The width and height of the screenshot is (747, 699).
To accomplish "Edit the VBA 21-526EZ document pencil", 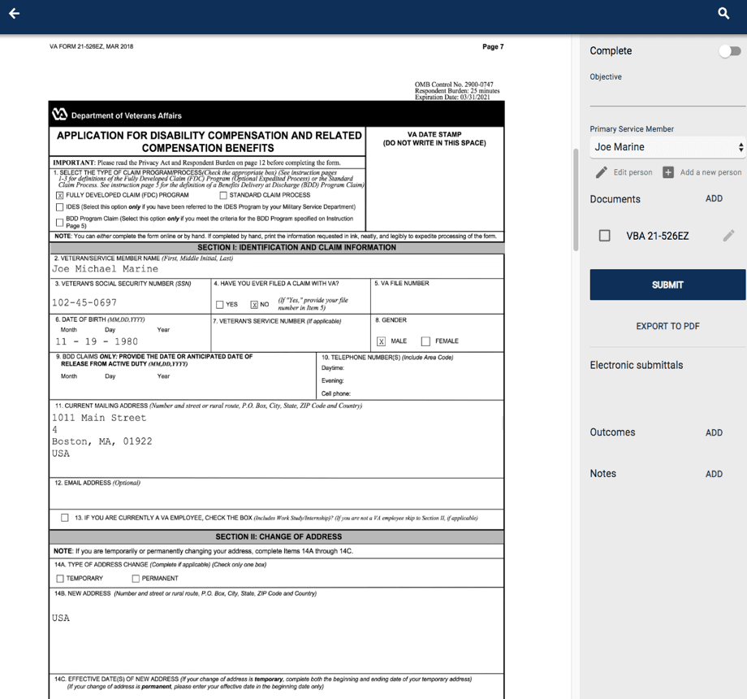I will point(728,236).
